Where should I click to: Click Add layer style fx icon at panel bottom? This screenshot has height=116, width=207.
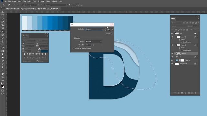[x=179, y=93]
